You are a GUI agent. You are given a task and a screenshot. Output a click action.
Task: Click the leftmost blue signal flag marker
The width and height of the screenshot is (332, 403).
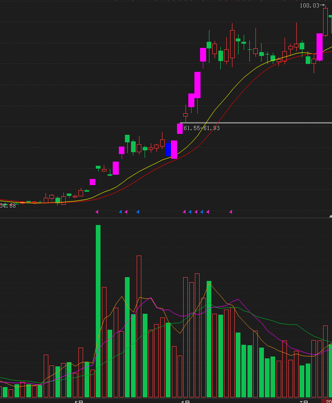120,212
